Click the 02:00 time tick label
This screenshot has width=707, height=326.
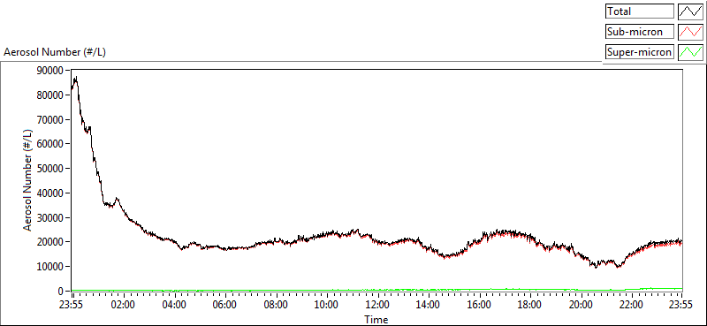[x=123, y=304]
